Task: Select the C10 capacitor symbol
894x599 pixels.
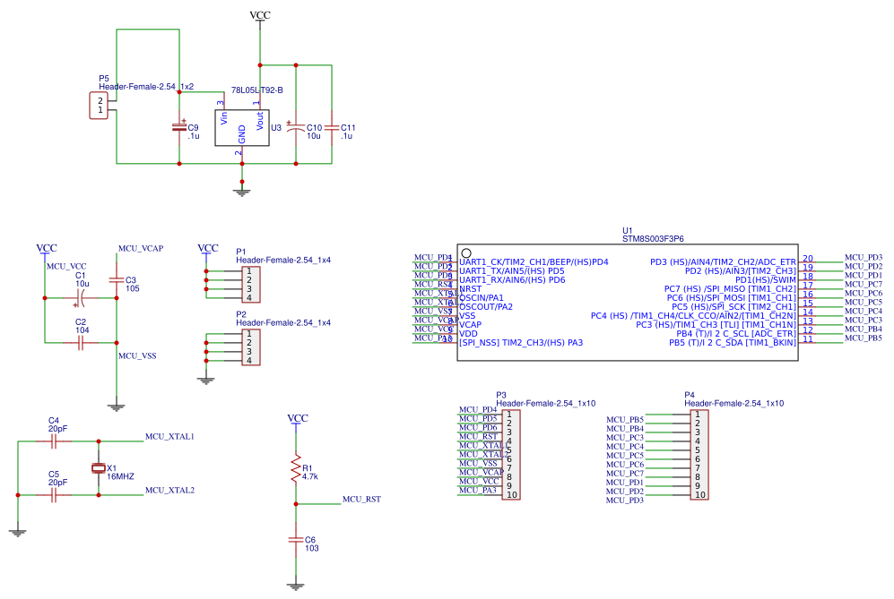Action: point(295,128)
